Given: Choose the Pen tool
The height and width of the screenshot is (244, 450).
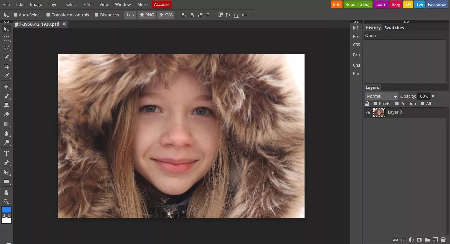Looking at the screenshot, I should 6,163.
